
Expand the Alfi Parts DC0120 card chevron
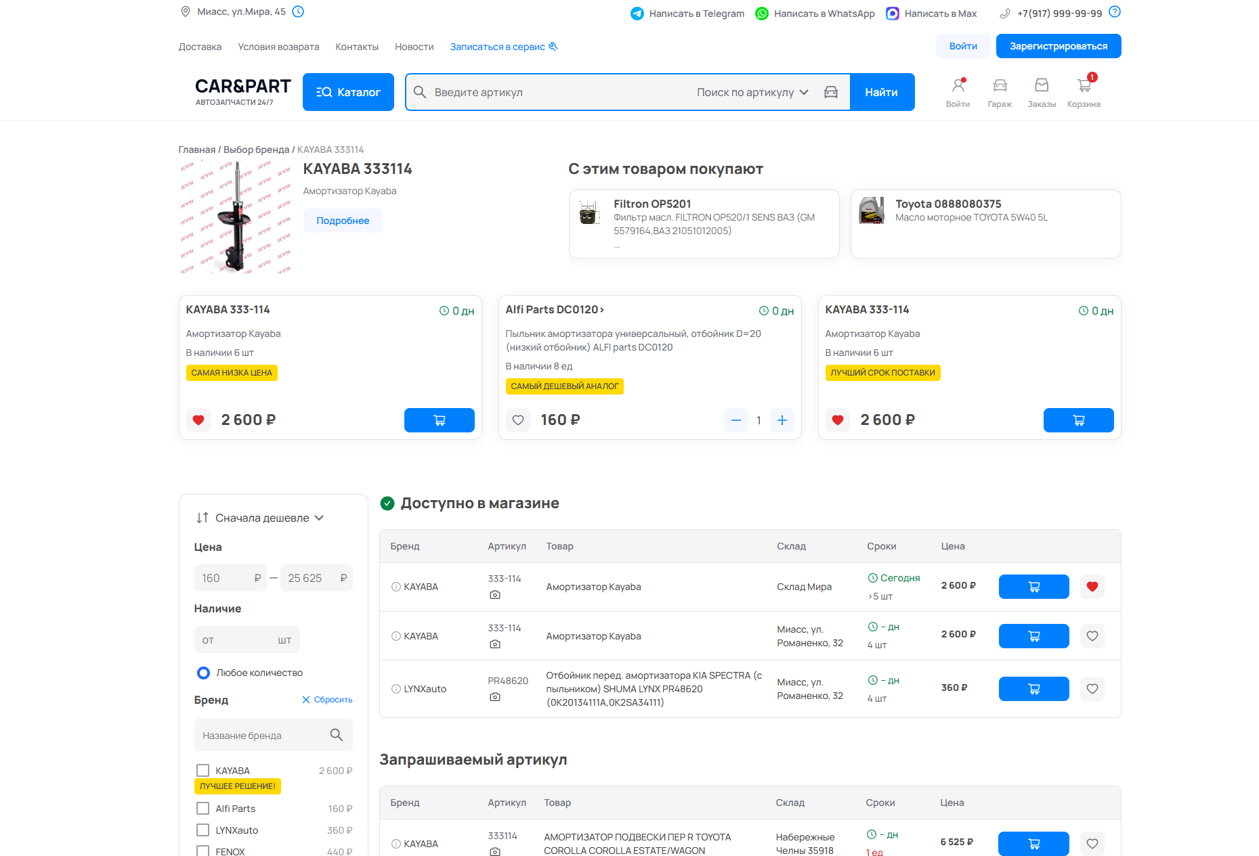602,309
